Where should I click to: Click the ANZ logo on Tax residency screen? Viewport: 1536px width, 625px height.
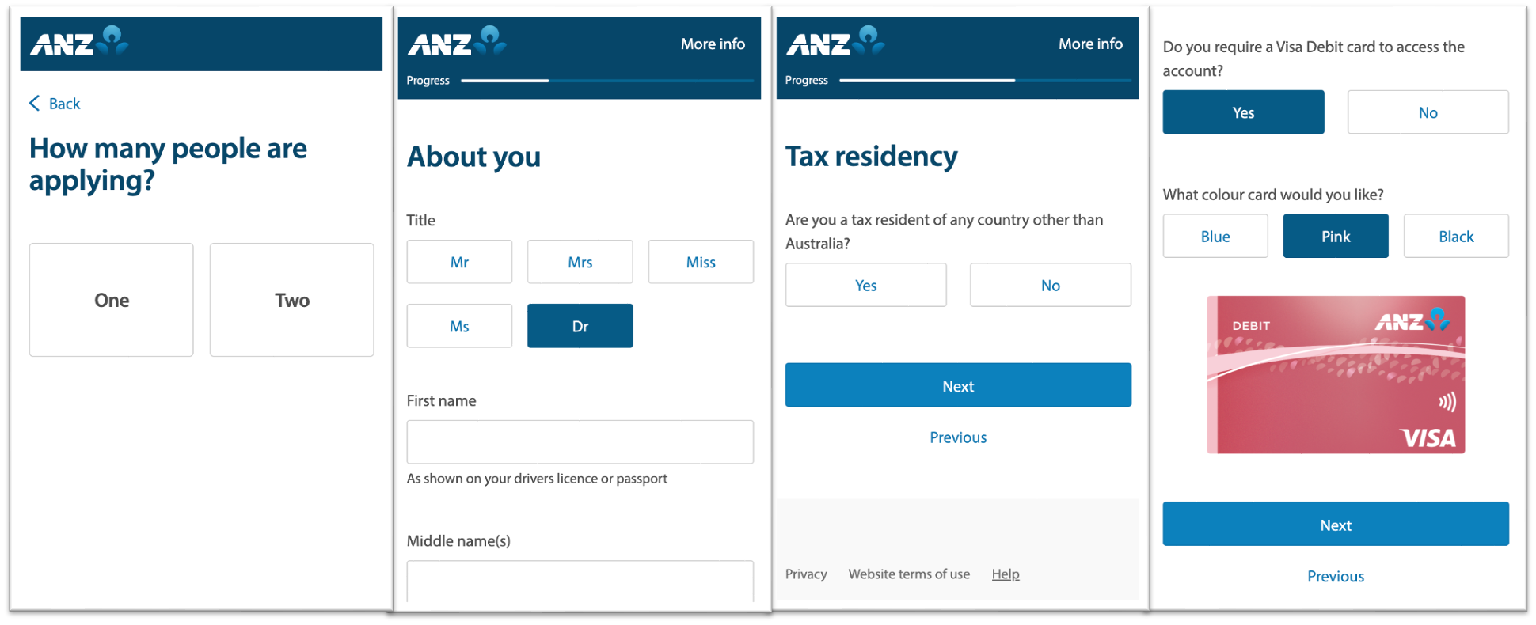(835, 42)
